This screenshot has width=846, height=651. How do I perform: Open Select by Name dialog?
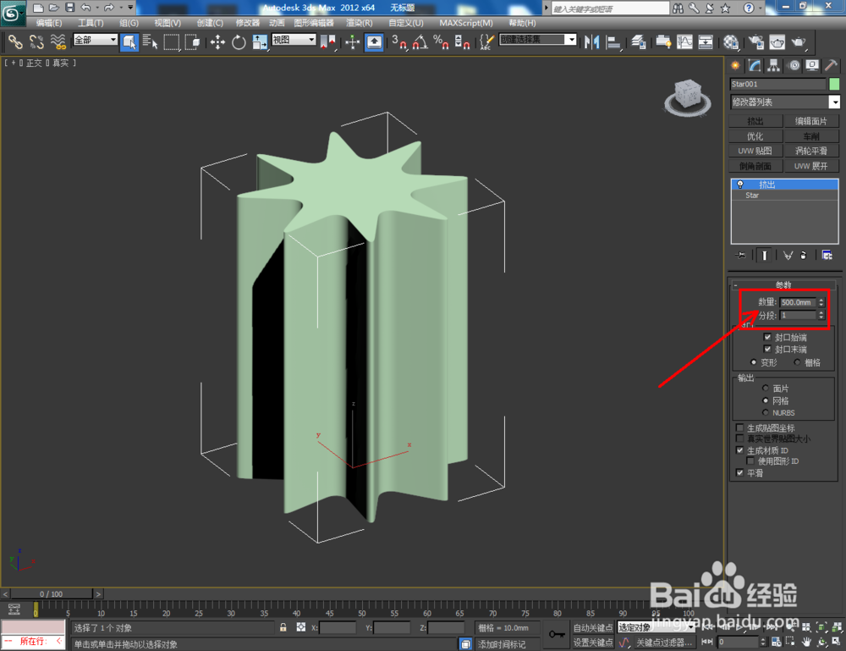point(149,41)
